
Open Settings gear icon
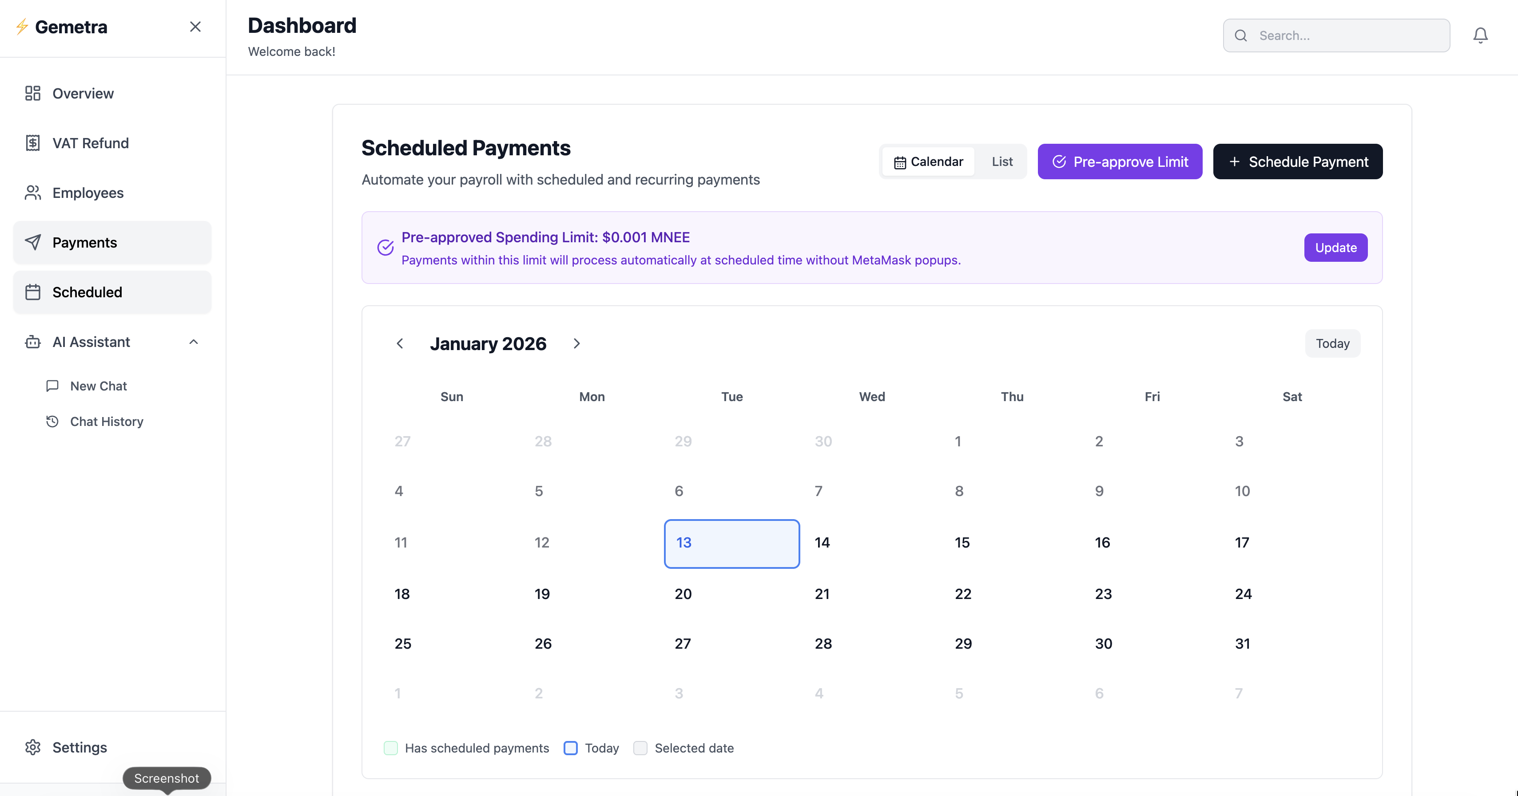(x=33, y=747)
